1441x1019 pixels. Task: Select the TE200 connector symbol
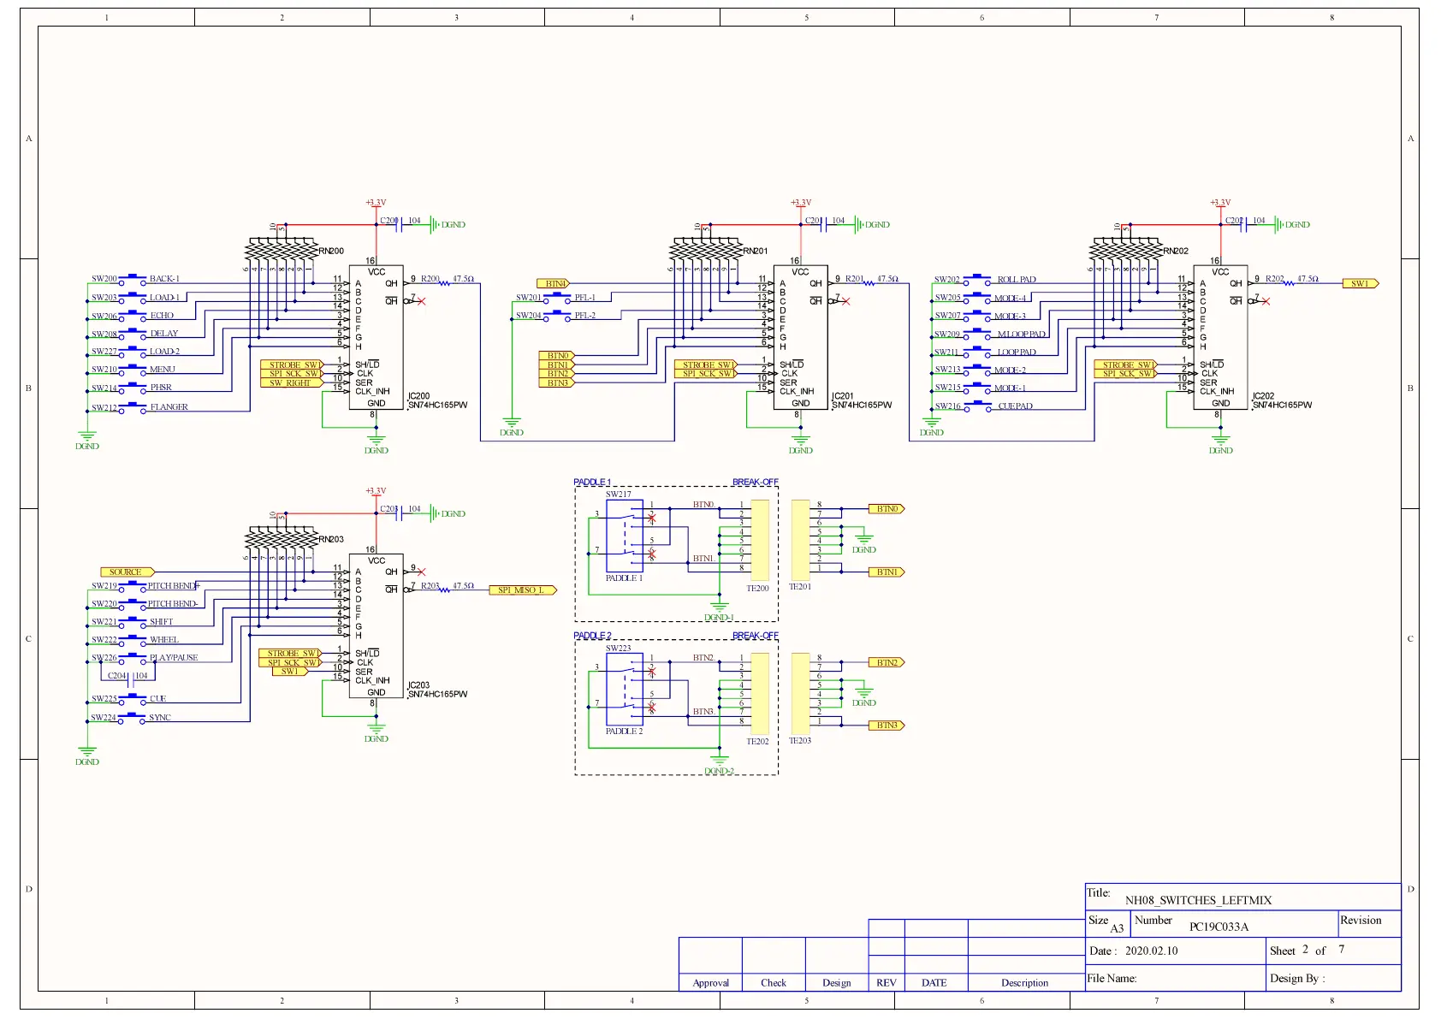[x=759, y=541]
